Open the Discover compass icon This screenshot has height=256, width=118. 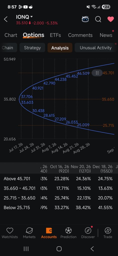(x=88, y=231)
